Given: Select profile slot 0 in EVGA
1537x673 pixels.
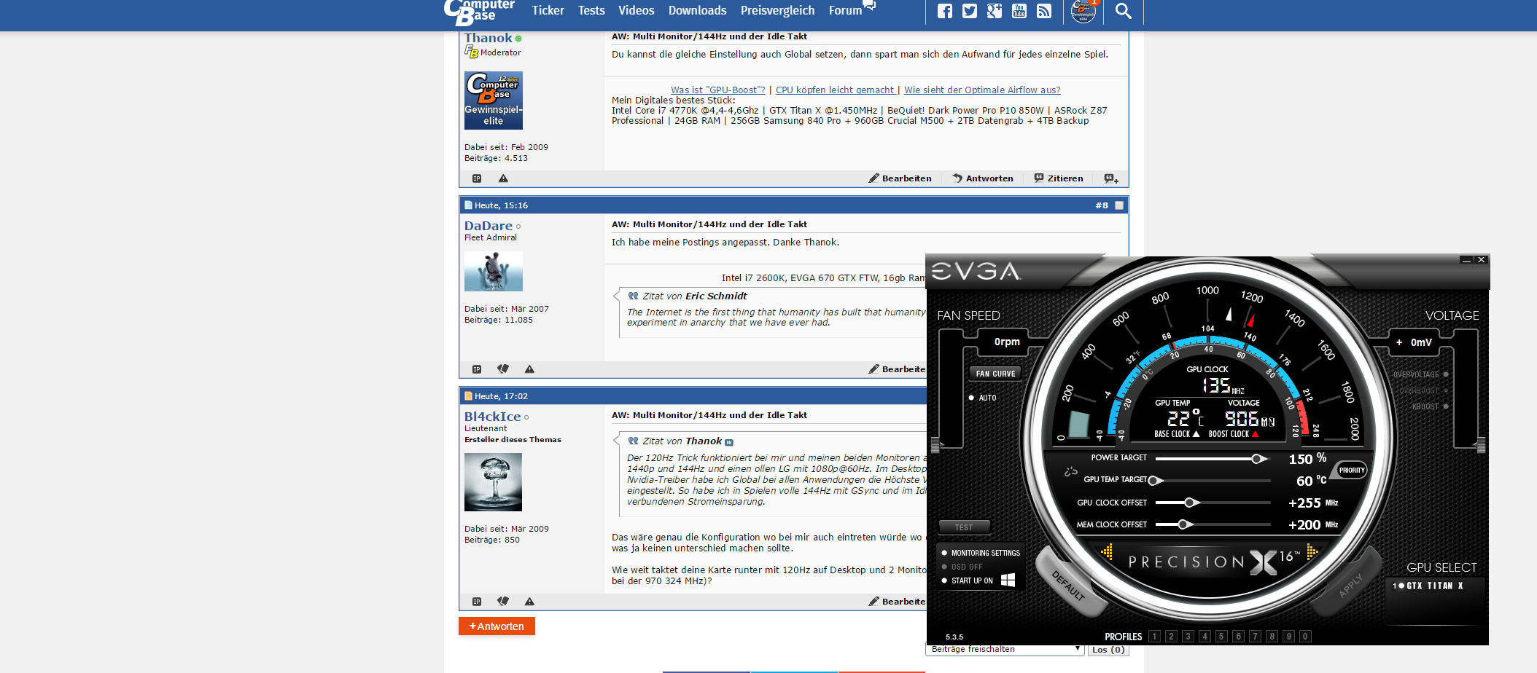Looking at the screenshot, I should [x=1305, y=637].
